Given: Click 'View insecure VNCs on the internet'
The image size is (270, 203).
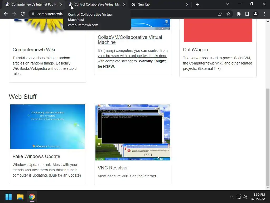Looking at the screenshot, I should pyautogui.click(x=127, y=176).
